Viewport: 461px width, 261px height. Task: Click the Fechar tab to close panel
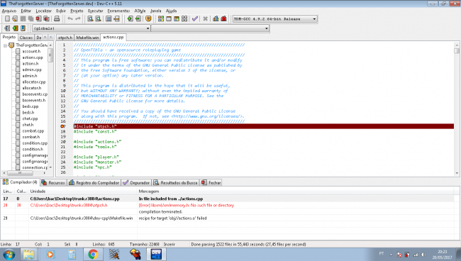211,182
